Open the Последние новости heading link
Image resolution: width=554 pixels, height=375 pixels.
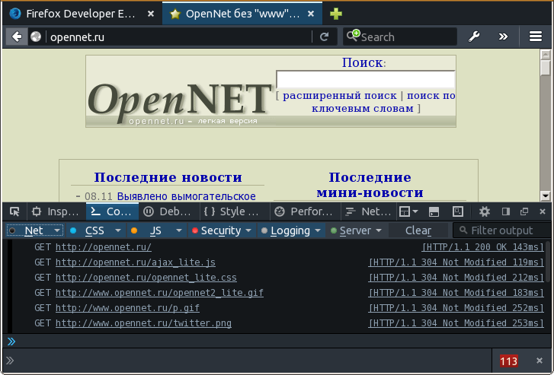(168, 177)
